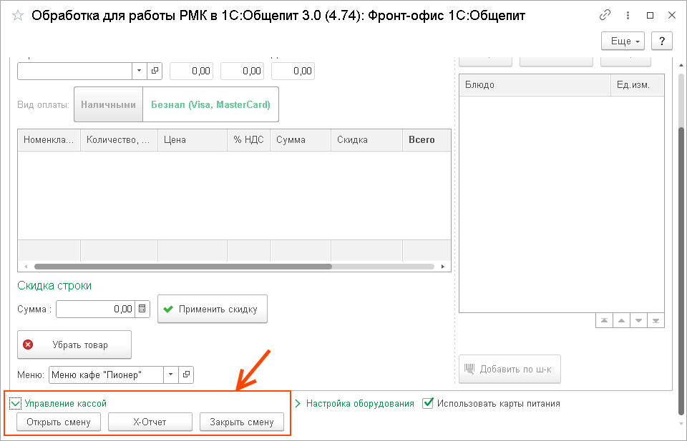Open calculator icon in discount Сумма field
The width and height of the screenshot is (687, 441).
(142, 309)
